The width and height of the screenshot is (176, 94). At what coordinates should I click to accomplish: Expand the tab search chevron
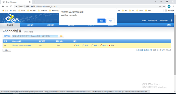pos(155,2)
